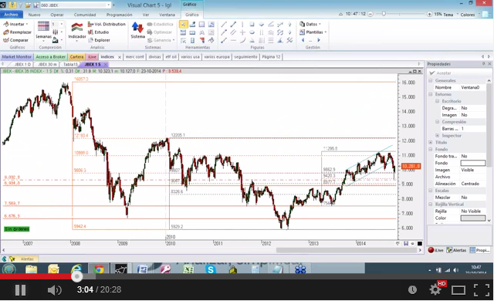
Task: Mute the video volume
Action: 54,290
